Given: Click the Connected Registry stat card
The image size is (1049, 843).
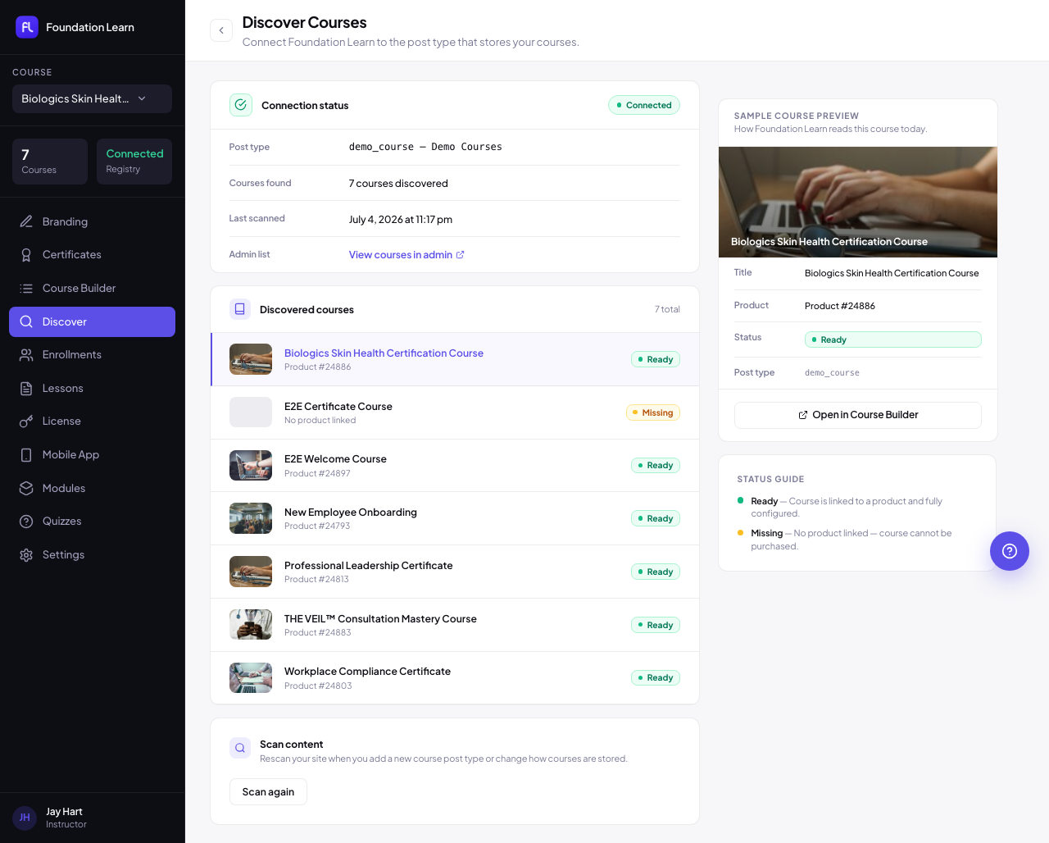Looking at the screenshot, I should coord(134,162).
